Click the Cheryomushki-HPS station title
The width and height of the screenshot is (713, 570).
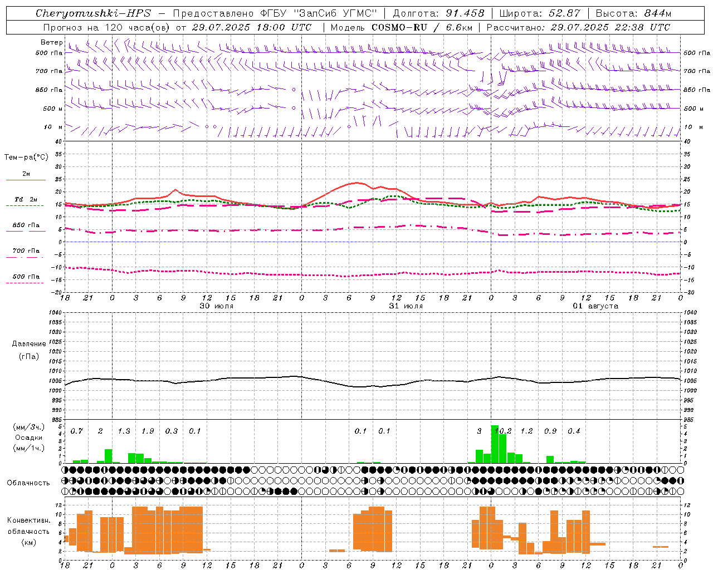[x=93, y=13]
